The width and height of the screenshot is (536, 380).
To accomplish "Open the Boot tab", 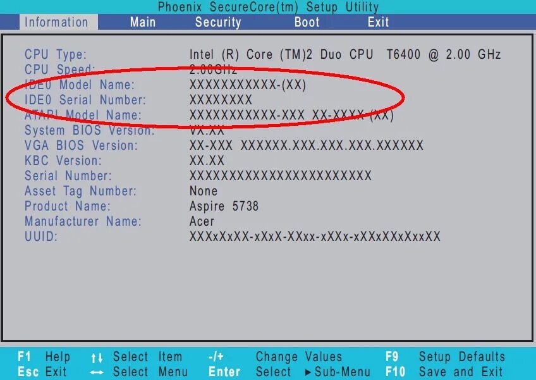I will pos(307,22).
